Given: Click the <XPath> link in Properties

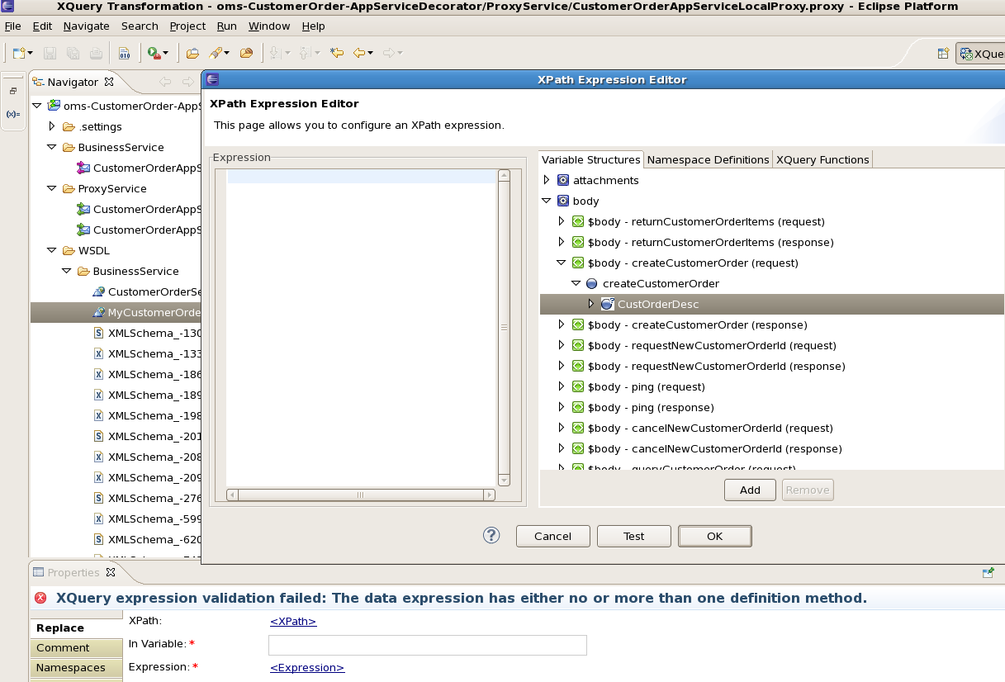Looking at the screenshot, I should point(293,622).
